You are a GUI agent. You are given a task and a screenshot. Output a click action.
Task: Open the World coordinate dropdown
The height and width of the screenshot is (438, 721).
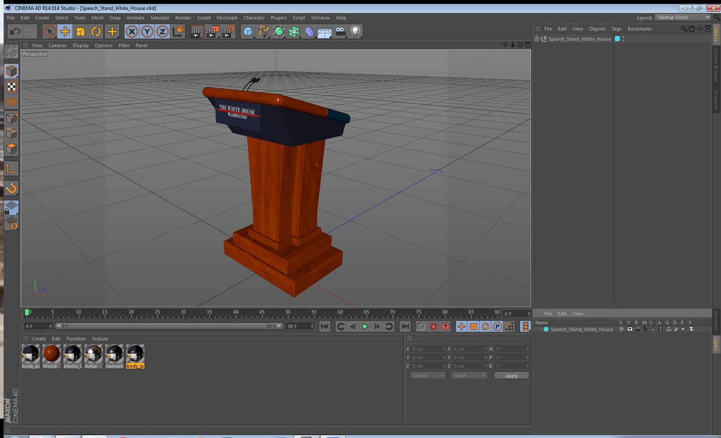point(428,376)
